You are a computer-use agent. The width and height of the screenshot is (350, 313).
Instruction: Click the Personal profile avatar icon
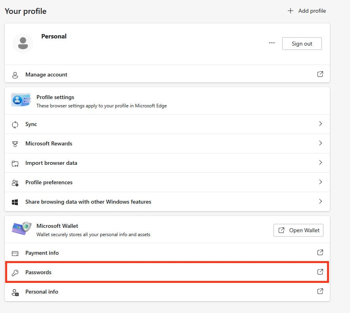(x=23, y=43)
